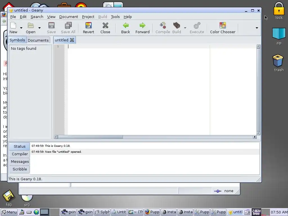Select the Messages tab
288x216 pixels.
tap(20, 162)
